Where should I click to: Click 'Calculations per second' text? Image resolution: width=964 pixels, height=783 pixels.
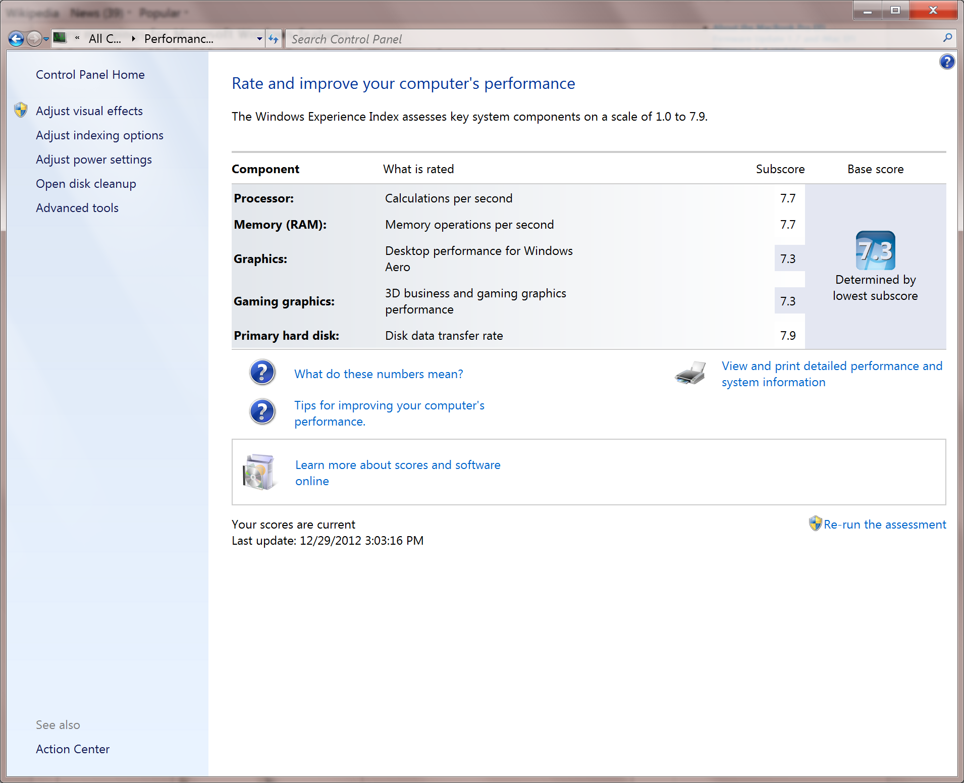point(449,198)
